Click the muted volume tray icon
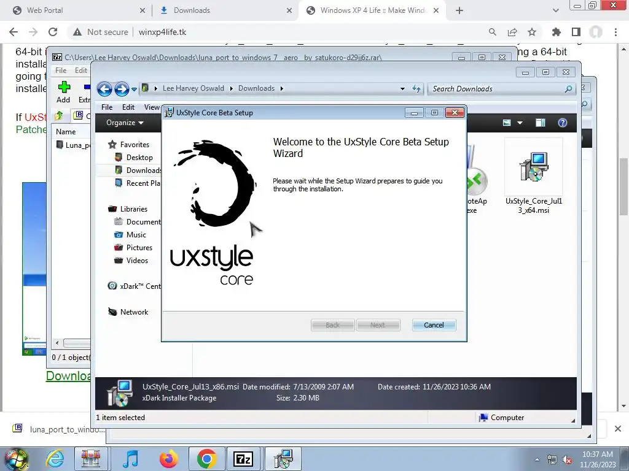 click(567, 460)
